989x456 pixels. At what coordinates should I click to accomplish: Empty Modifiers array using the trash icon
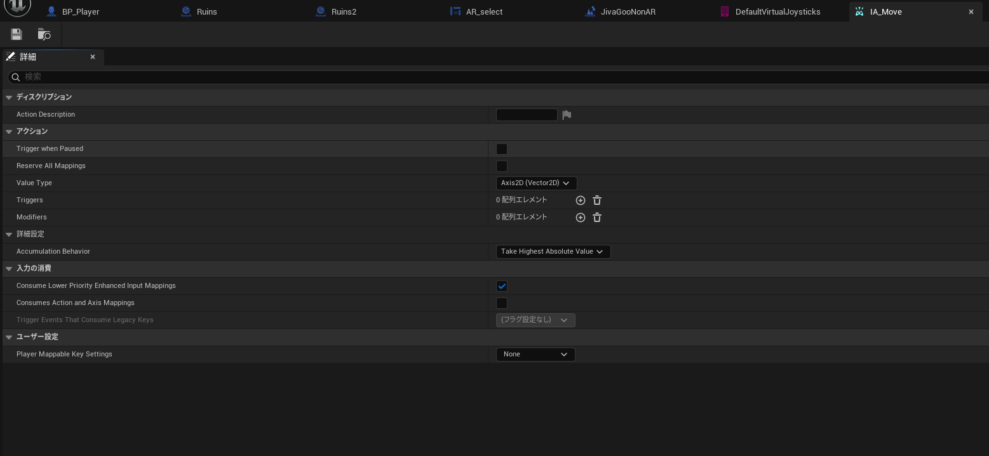597,218
